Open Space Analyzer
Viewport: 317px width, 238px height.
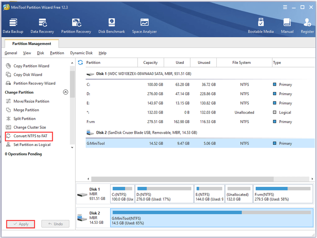144,26
